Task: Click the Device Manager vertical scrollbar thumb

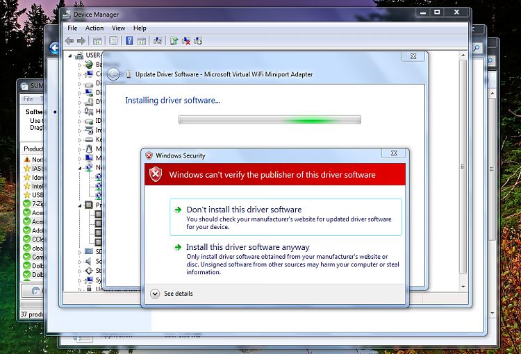Action: click(x=463, y=167)
